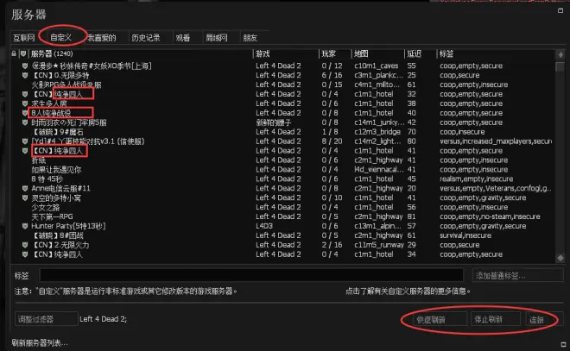Click the shield icon beside 灵空的多特小窝
The width and height of the screenshot is (570, 351).
point(25,197)
